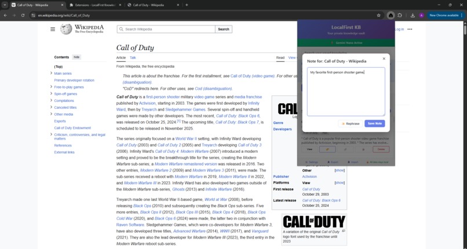Open the World War II link

point(186,138)
